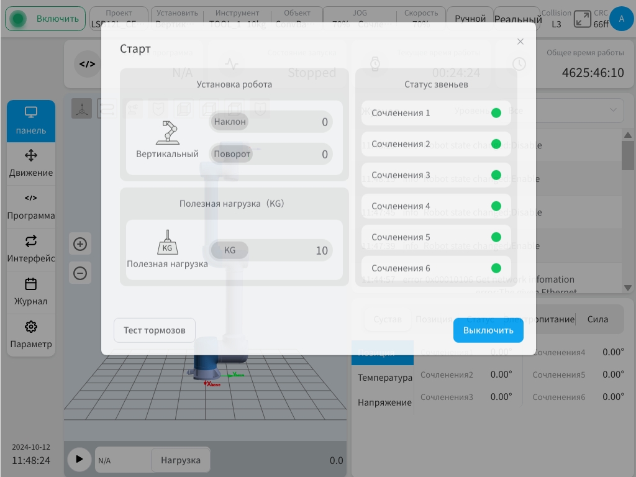The width and height of the screenshot is (636, 477).
Task: Click the Нагрузка button in bottom bar
Action: click(x=181, y=460)
